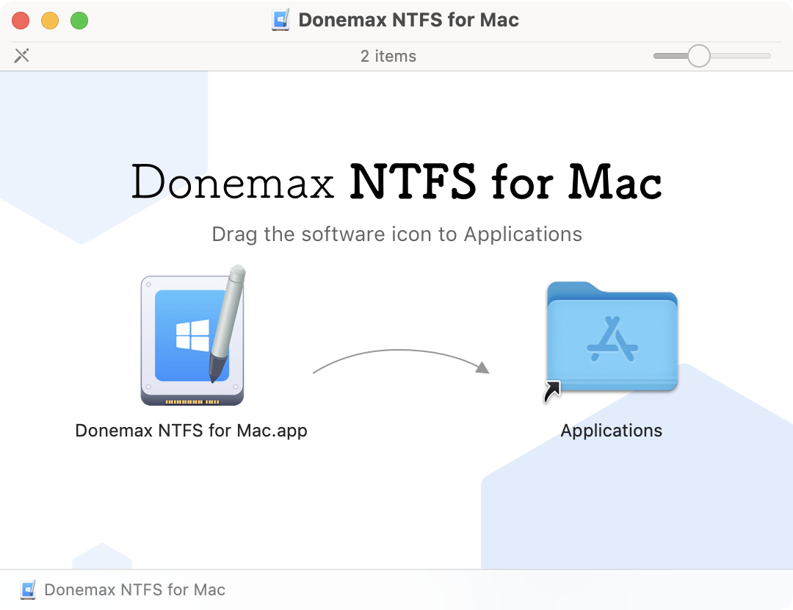
Task: Open the Donemax NTFS for Mac.app icon
Action: point(191,338)
